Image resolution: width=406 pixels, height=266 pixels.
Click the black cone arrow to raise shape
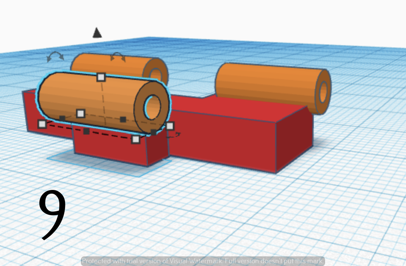coord(98,33)
